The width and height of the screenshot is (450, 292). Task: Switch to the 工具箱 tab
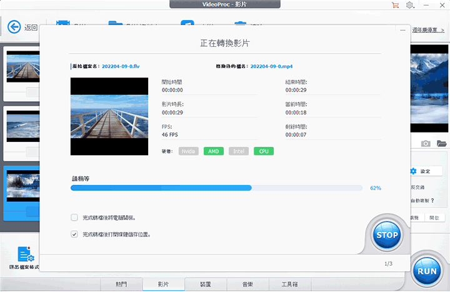point(289,284)
